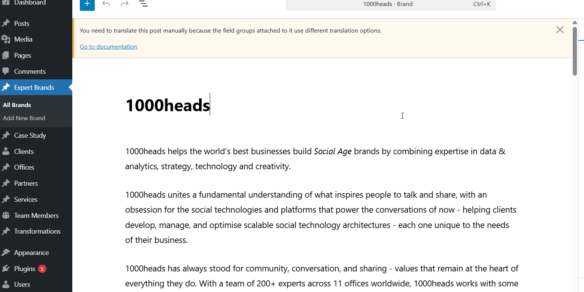Screen dimensions: 584x292
Task: Click the Posts pin icon
Action: 6,23
